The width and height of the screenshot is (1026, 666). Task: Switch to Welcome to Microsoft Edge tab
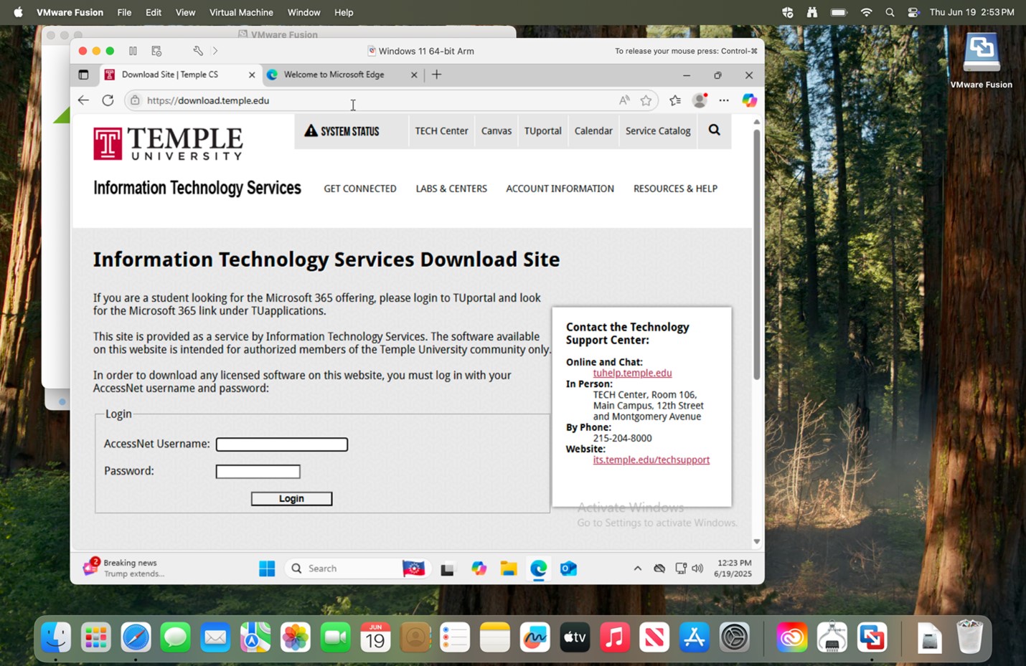pyautogui.click(x=334, y=75)
